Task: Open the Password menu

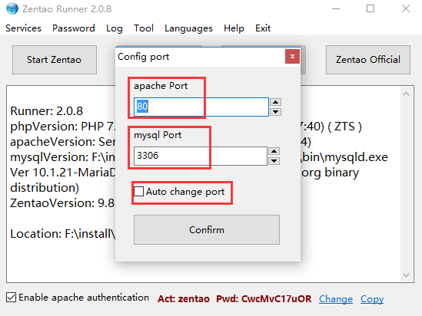Action: pyautogui.click(x=74, y=28)
